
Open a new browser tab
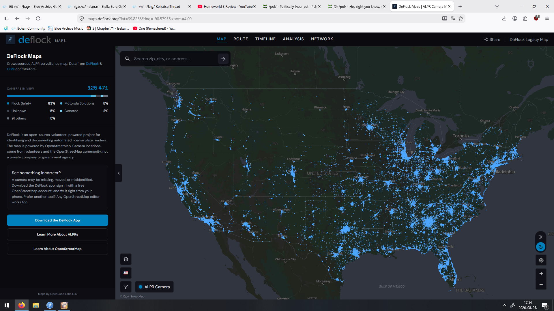(460, 6)
